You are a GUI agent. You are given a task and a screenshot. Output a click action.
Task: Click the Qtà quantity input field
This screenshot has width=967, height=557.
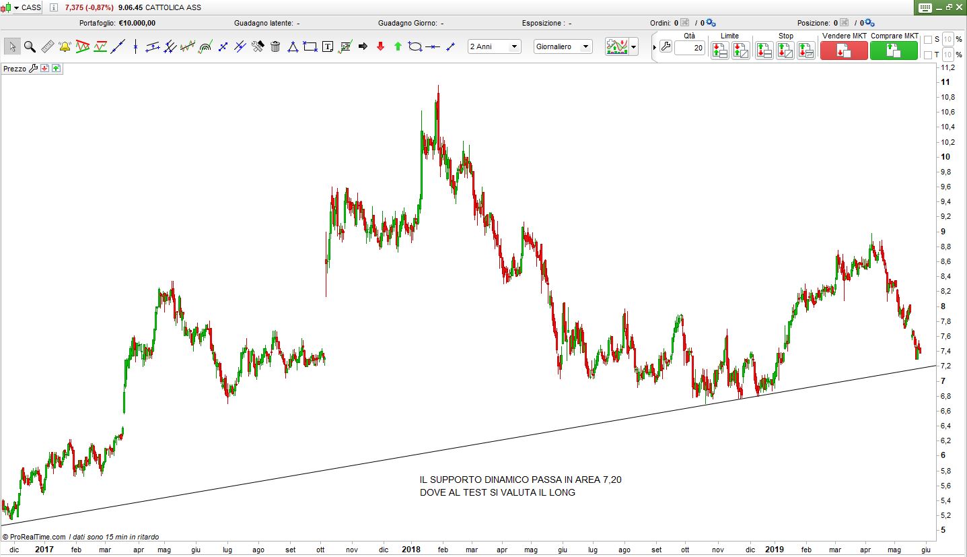[x=690, y=48]
